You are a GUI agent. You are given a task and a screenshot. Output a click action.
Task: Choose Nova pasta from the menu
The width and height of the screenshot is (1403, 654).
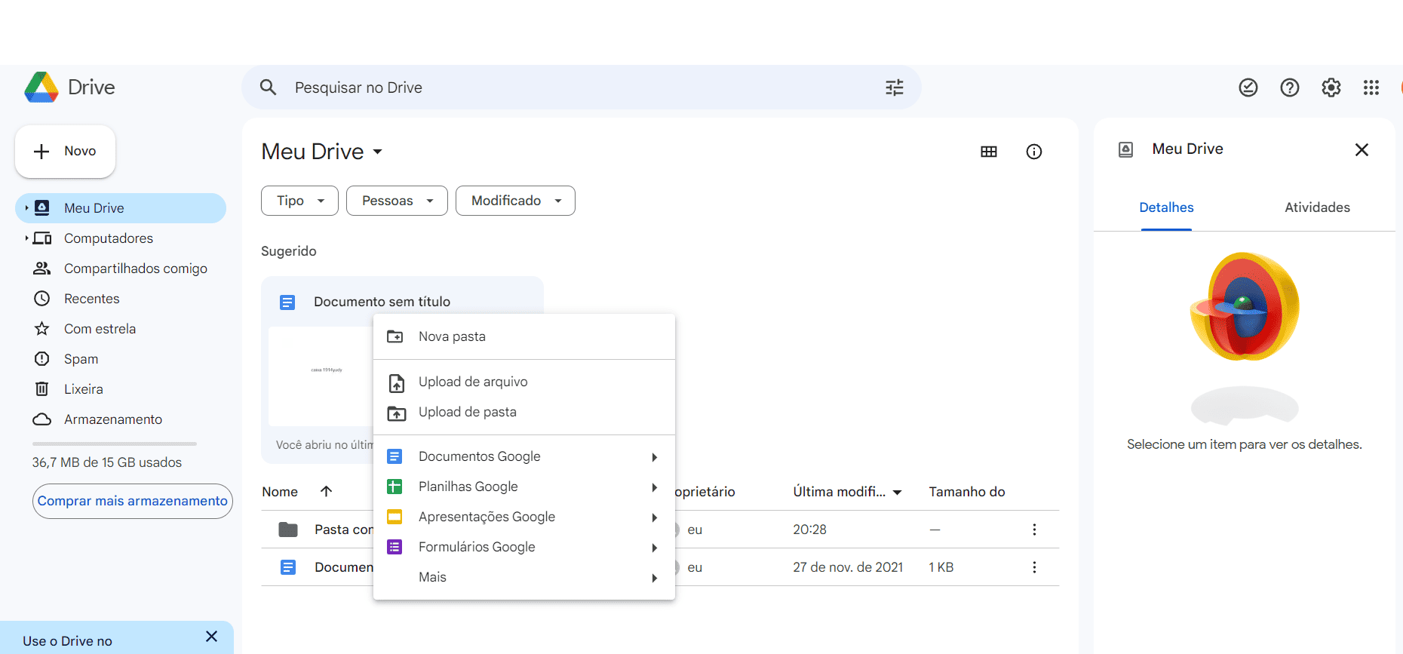(524, 336)
